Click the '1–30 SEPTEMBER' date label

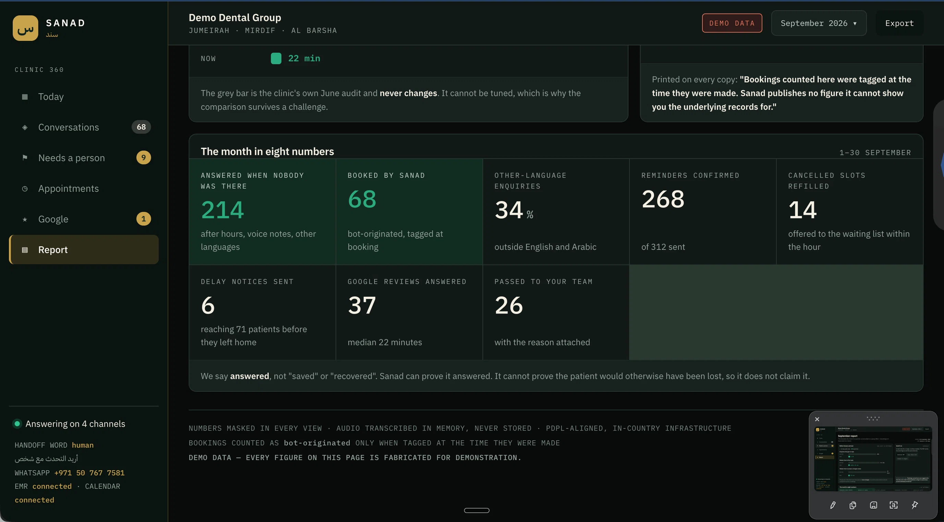[875, 153]
